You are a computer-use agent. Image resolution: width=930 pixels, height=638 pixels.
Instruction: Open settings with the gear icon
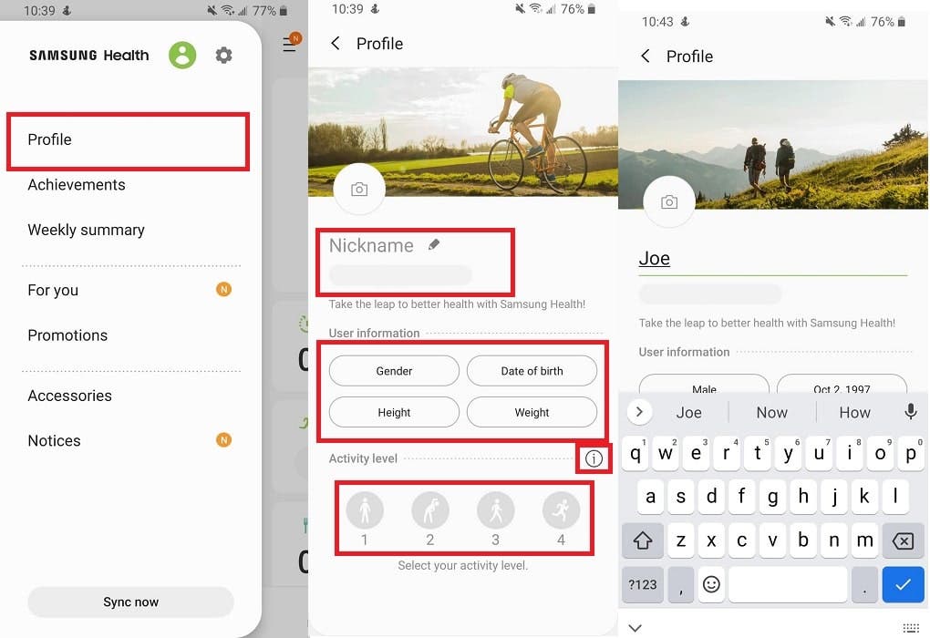click(223, 56)
